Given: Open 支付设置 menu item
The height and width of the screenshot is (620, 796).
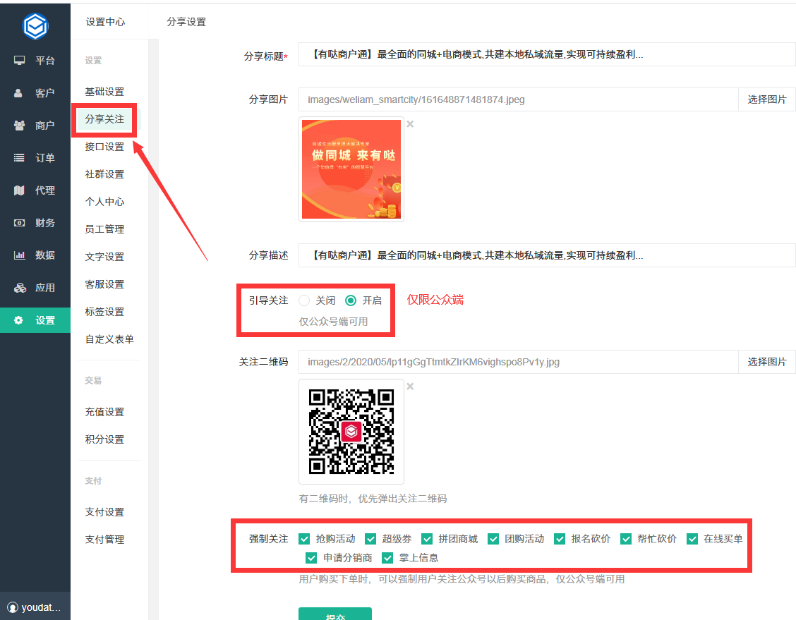Looking at the screenshot, I should tap(104, 512).
